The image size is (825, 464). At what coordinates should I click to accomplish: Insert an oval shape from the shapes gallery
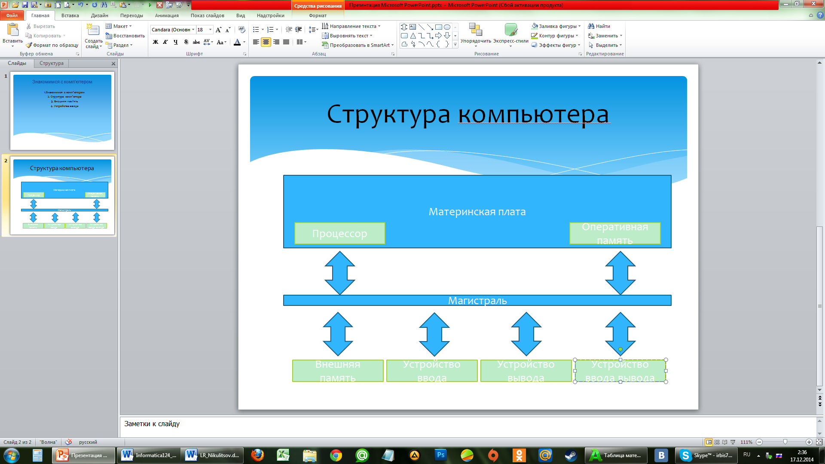(x=447, y=27)
